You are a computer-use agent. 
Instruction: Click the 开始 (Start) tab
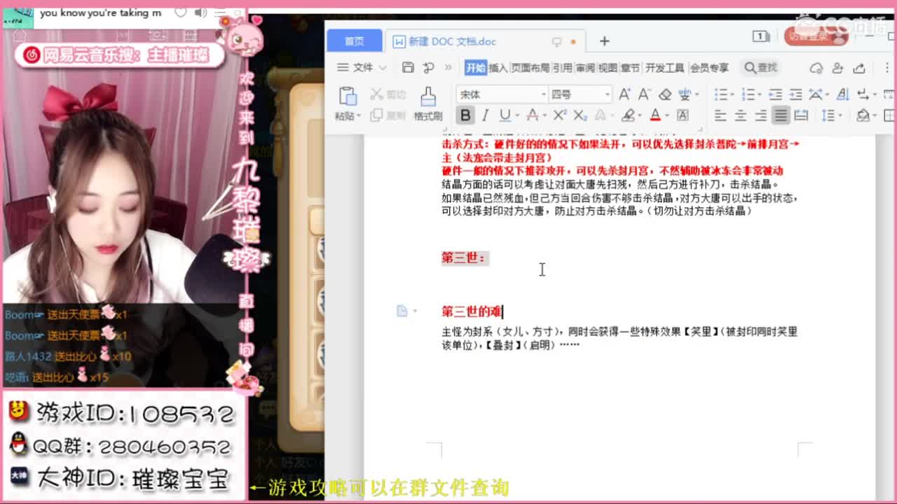tap(475, 68)
